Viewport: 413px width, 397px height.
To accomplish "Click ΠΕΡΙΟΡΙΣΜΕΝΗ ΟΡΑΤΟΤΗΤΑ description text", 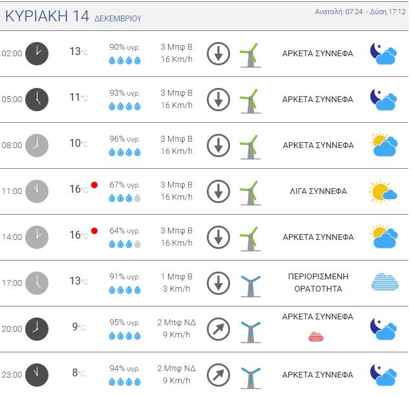I will pos(318,283).
